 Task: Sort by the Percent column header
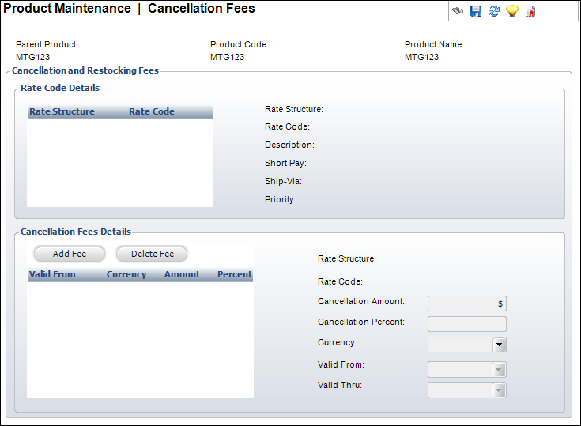coord(235,274)
